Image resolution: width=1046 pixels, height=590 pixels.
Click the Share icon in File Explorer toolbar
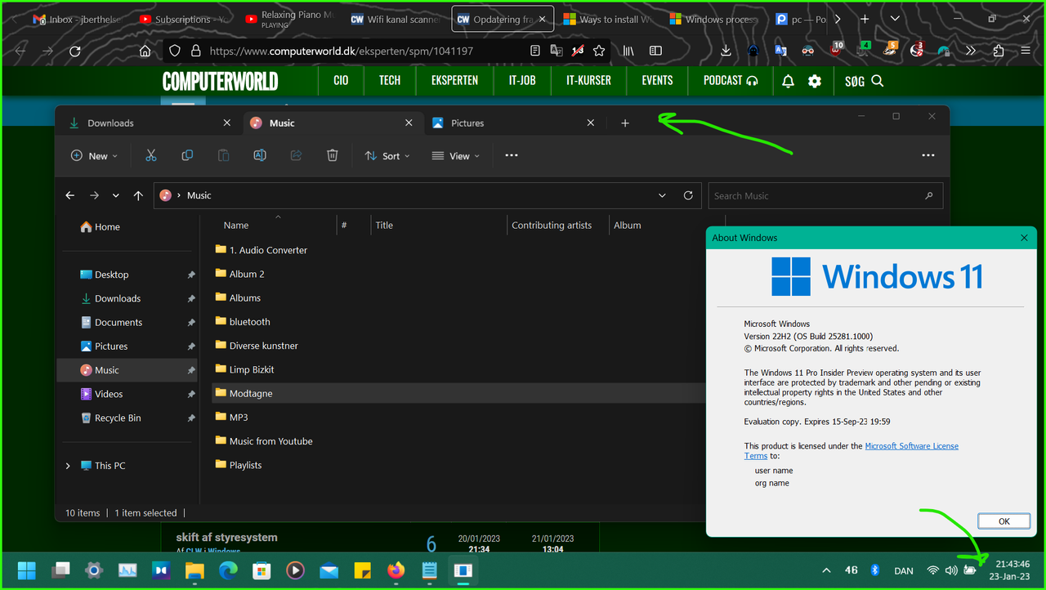(296, 155)
